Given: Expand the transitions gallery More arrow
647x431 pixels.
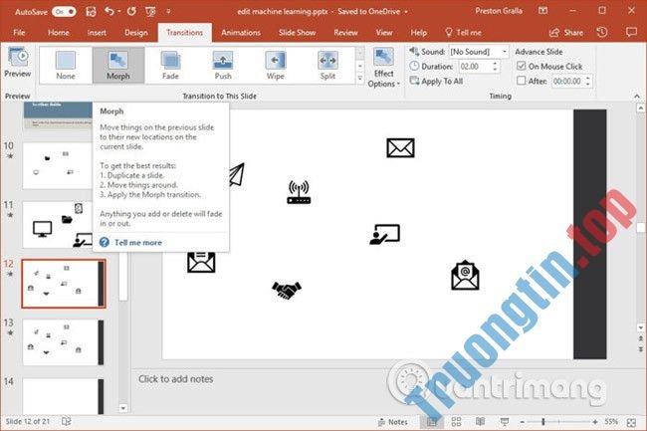Looking at the screenshot, I should coord(359,78).
